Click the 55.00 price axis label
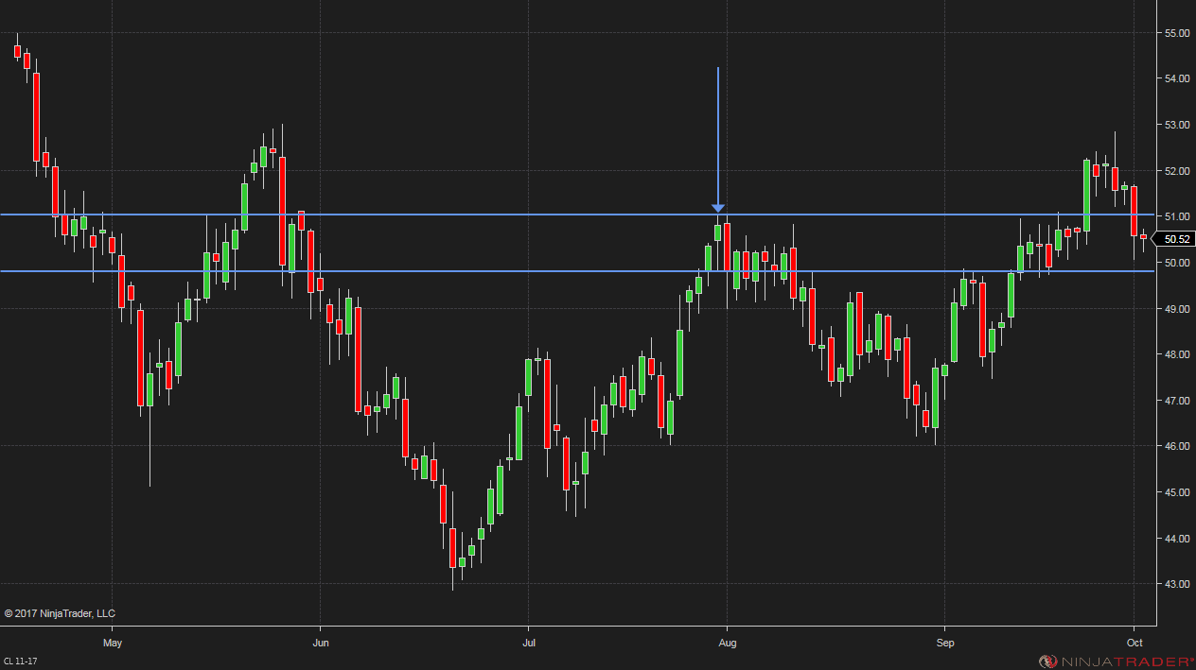Screen dimensions: 1196x670 tap(1177, 33)
